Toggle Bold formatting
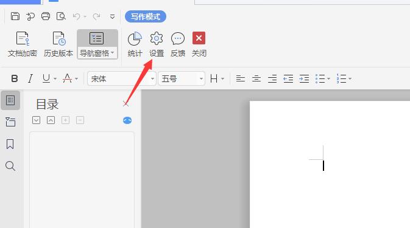410x228 pixels. [x=15, y=78]
